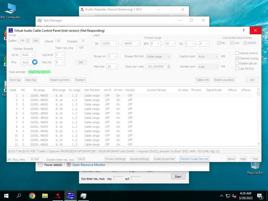The height and width of the screenshot is (201, 268).
Task: Open My Computer desktop icon
Action: (10, 10)
